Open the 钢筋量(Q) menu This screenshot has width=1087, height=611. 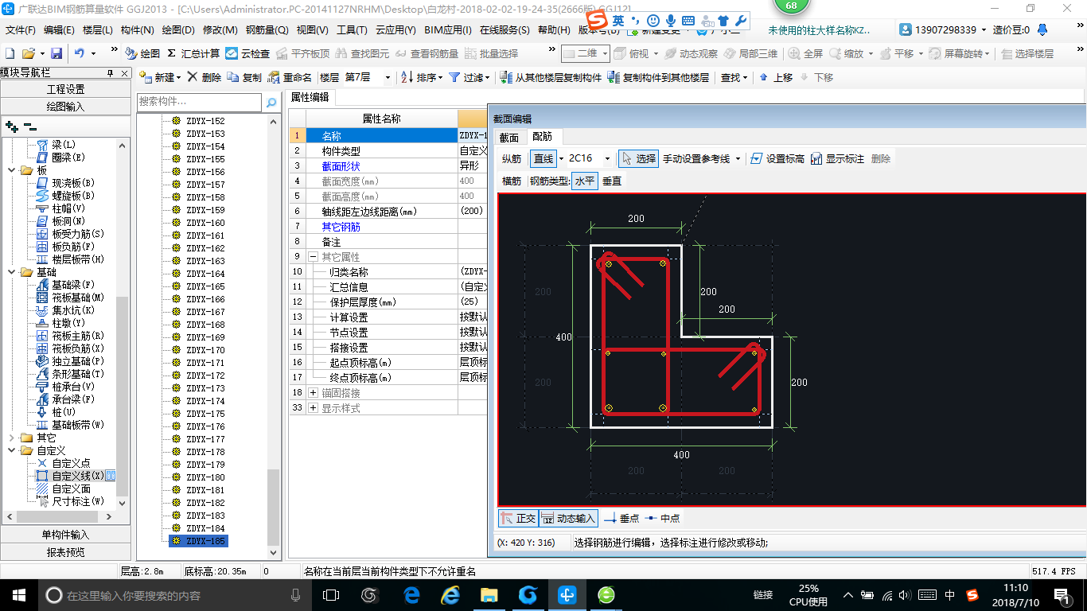[267, 30]
